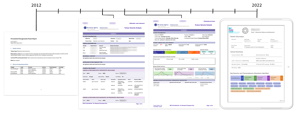This screenshot has width=297, height=113.
Task: Open the Metastatic uveal melanoma report page
Action: (x=114, y=63)
